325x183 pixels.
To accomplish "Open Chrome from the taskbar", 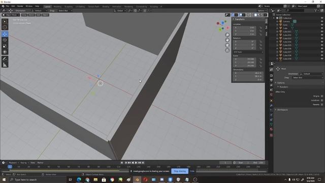I will tap(112, 179).
